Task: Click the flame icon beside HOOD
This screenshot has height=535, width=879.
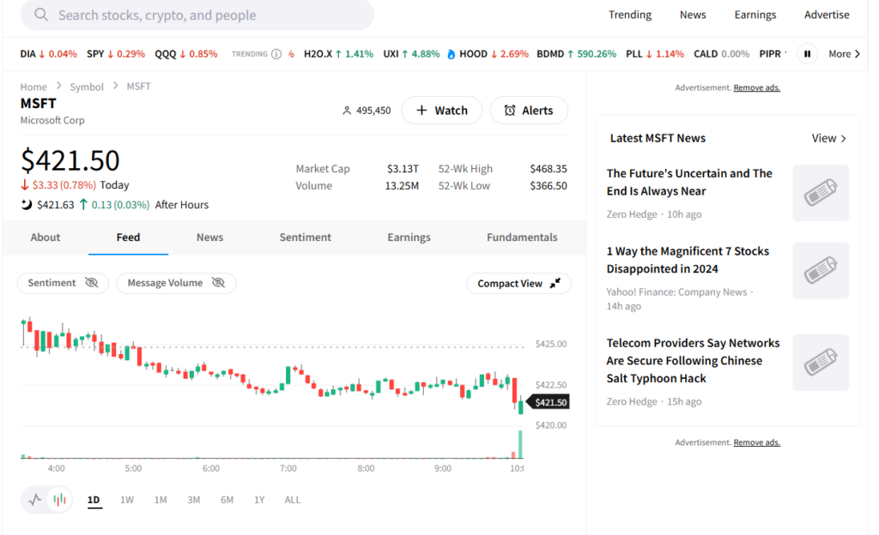Action: click(x=452, y=54)
